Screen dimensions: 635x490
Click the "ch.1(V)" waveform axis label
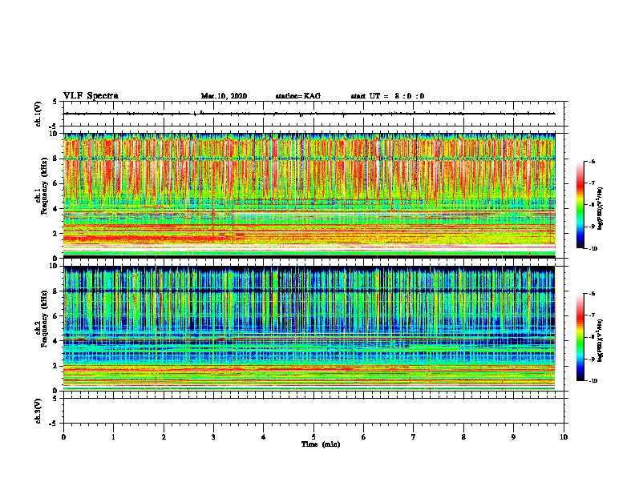[38, 114]
